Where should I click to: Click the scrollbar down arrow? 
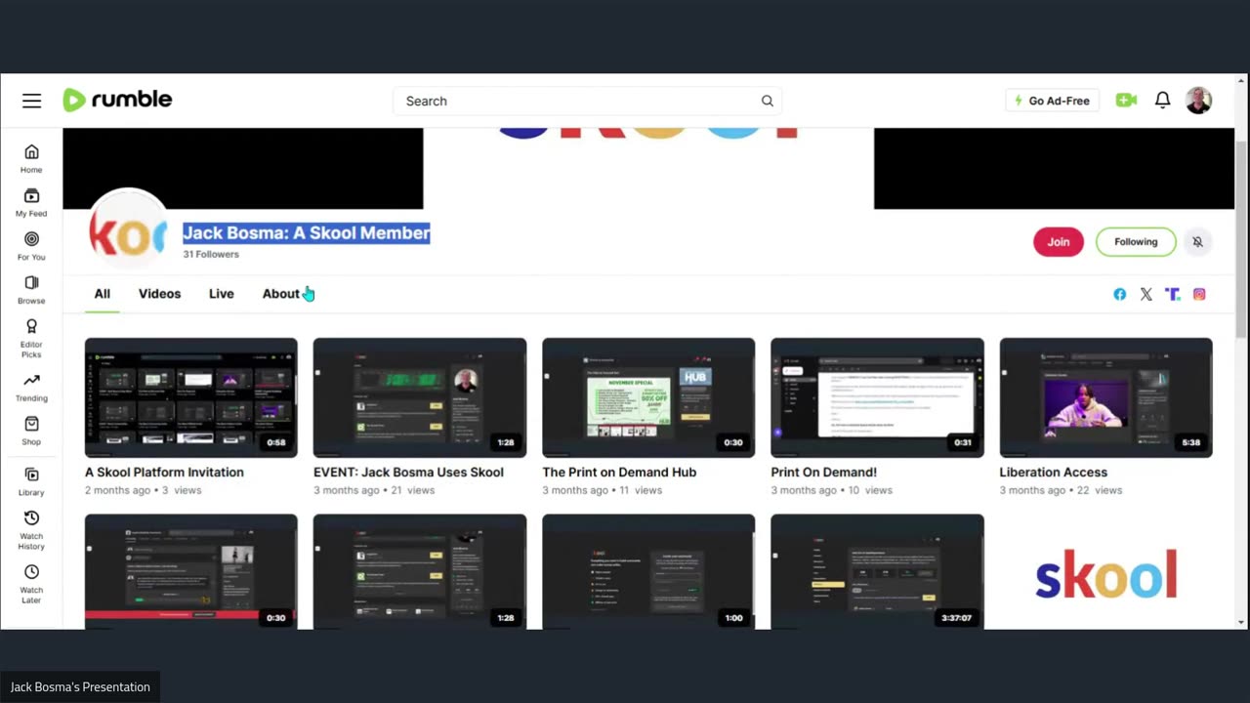(1241, 622)
